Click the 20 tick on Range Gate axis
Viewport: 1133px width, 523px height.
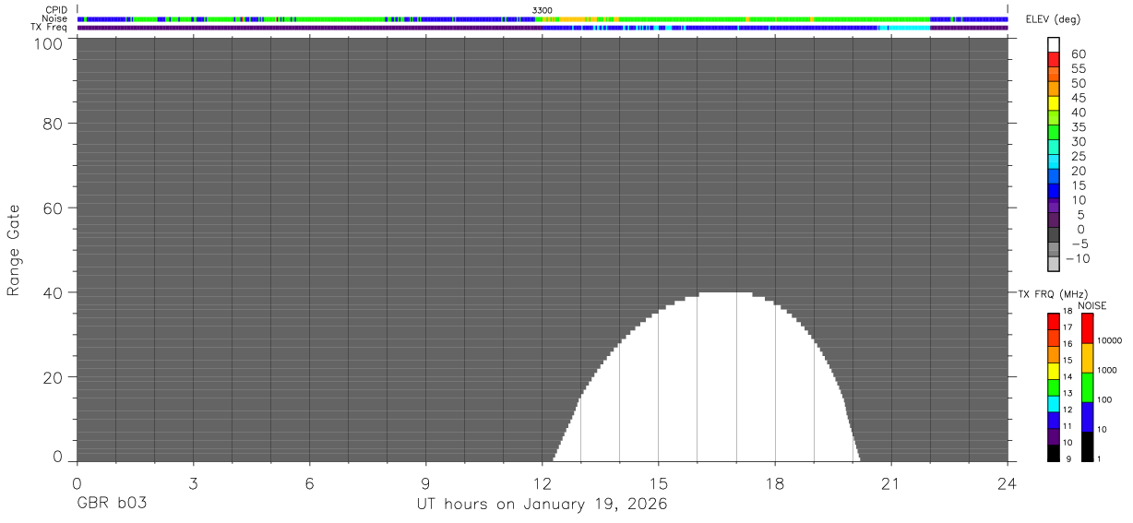[52, 377]
